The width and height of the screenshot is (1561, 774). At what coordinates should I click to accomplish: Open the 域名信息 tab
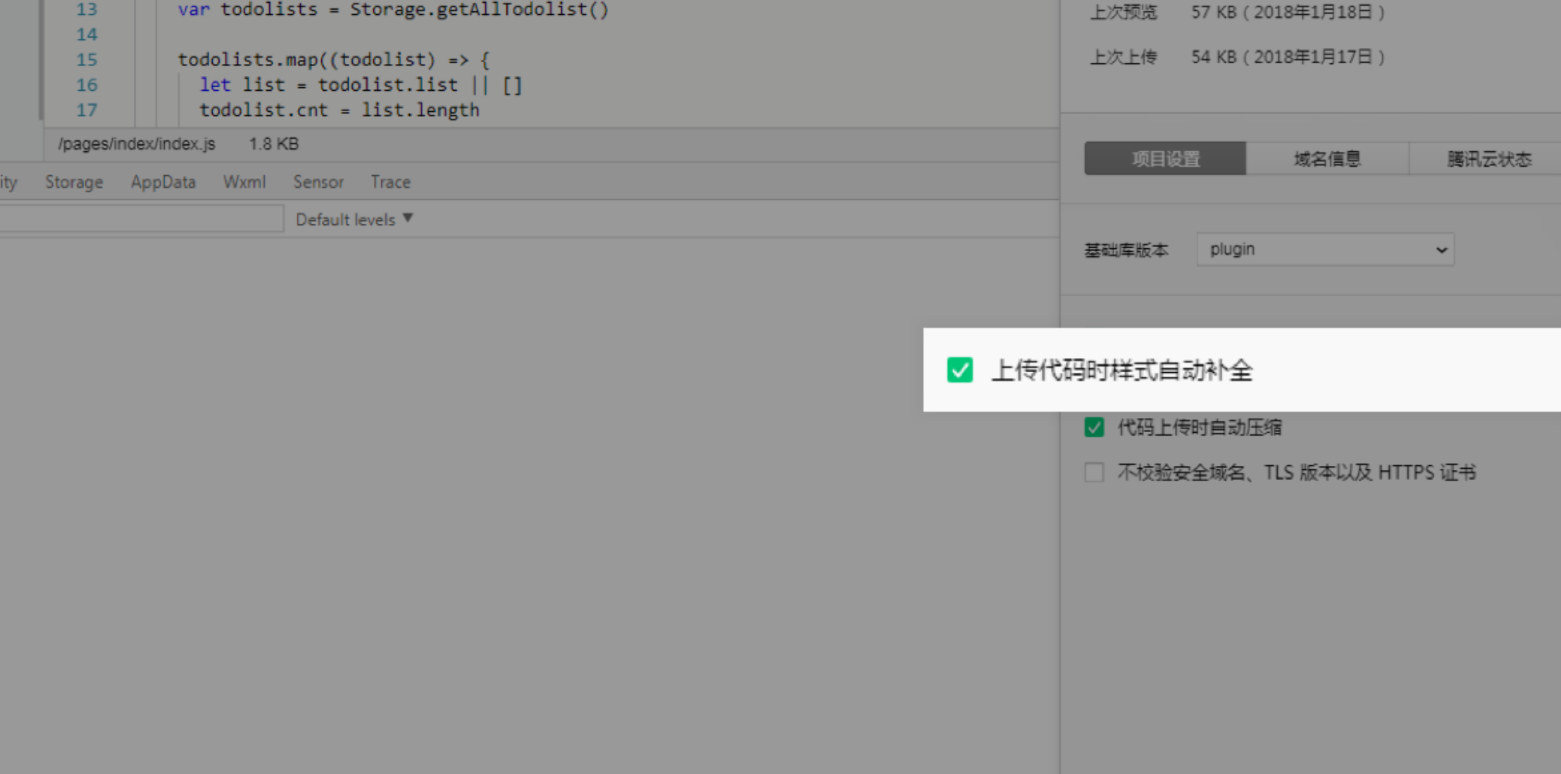point(1327,159)
